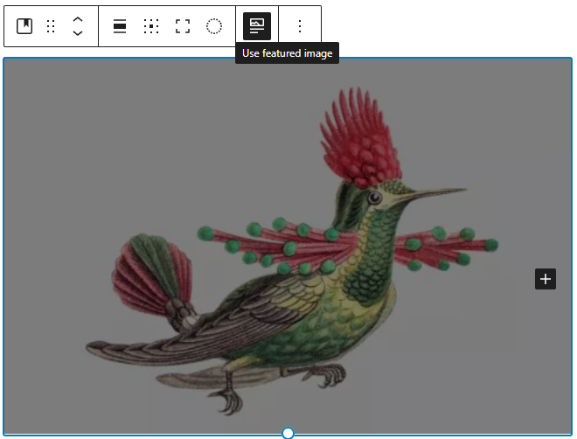Open the Cover block type switcher
Image resolution: width=577 pixels, height=439 pixels.
click(24, 26)
